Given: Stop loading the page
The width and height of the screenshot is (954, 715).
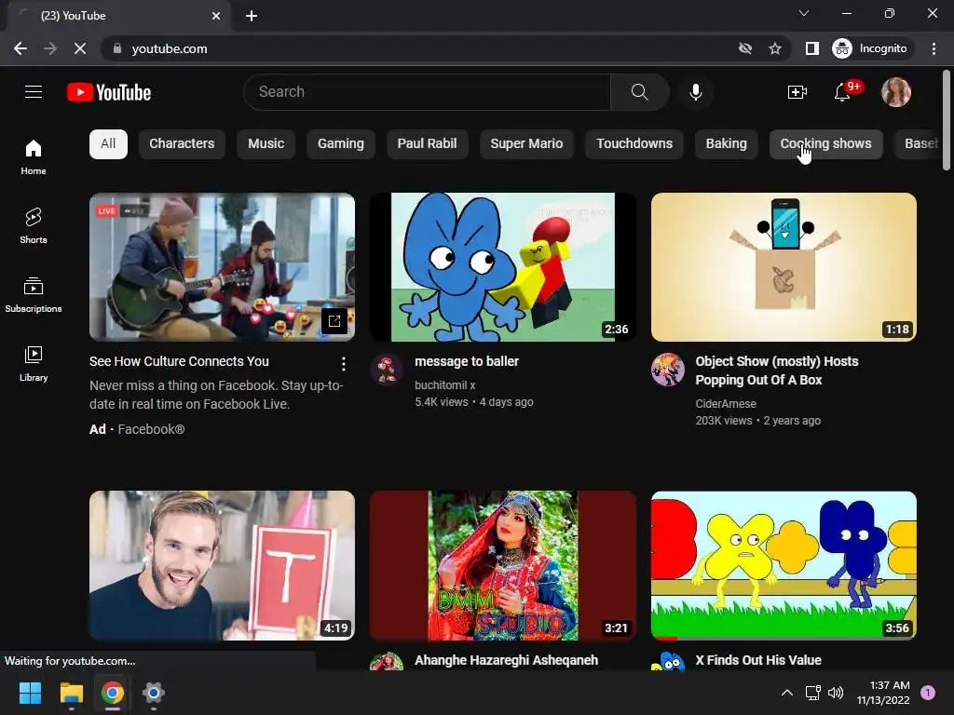Looking at the screenshot, I should coord(80,48).
